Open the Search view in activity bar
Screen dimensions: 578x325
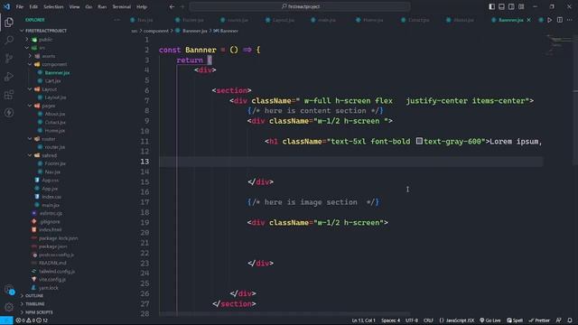(9, 40)
